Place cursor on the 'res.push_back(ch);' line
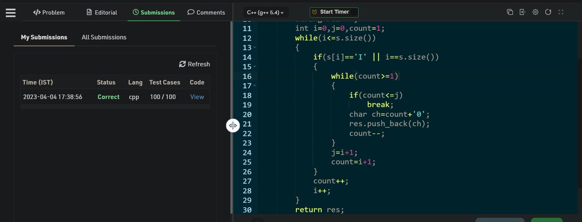The height and width of the screenshot is (222, 582). [x=389, y=124]
